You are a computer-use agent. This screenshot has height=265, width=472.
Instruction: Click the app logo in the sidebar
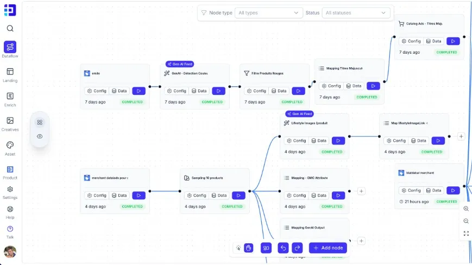(10, 10)
